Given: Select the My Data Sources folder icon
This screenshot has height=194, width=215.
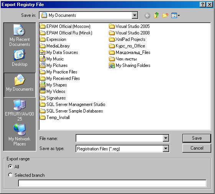Looking at the screenshot, I should tap(43, 52).
